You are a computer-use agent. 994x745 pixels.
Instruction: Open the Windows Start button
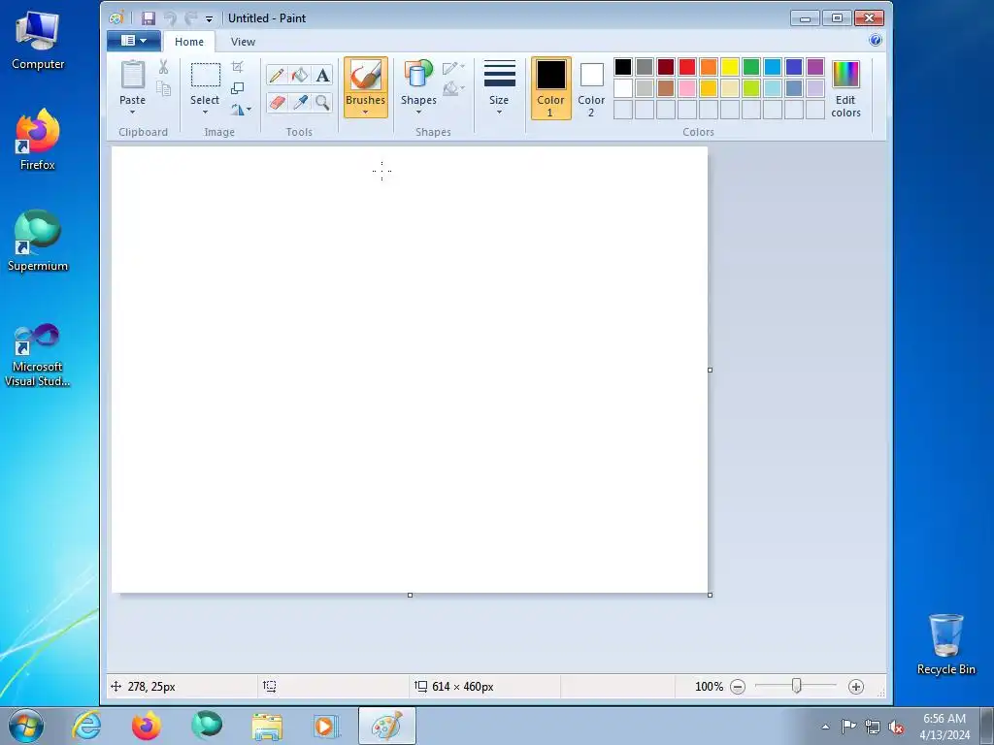[x=26, y=726]
